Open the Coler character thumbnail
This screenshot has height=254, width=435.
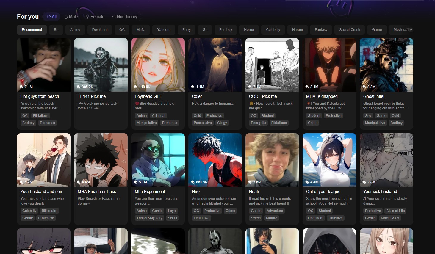(215, 65)
